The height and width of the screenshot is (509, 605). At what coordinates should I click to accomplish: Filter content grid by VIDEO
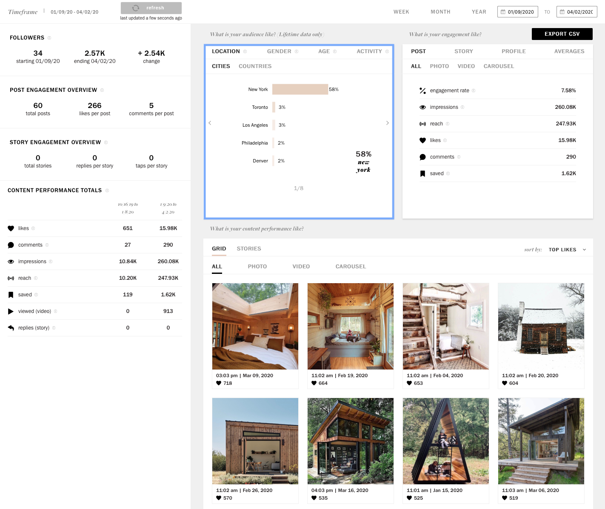301,267
